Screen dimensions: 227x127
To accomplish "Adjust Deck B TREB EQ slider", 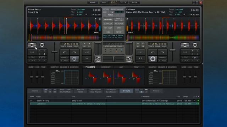I will 195,77.
